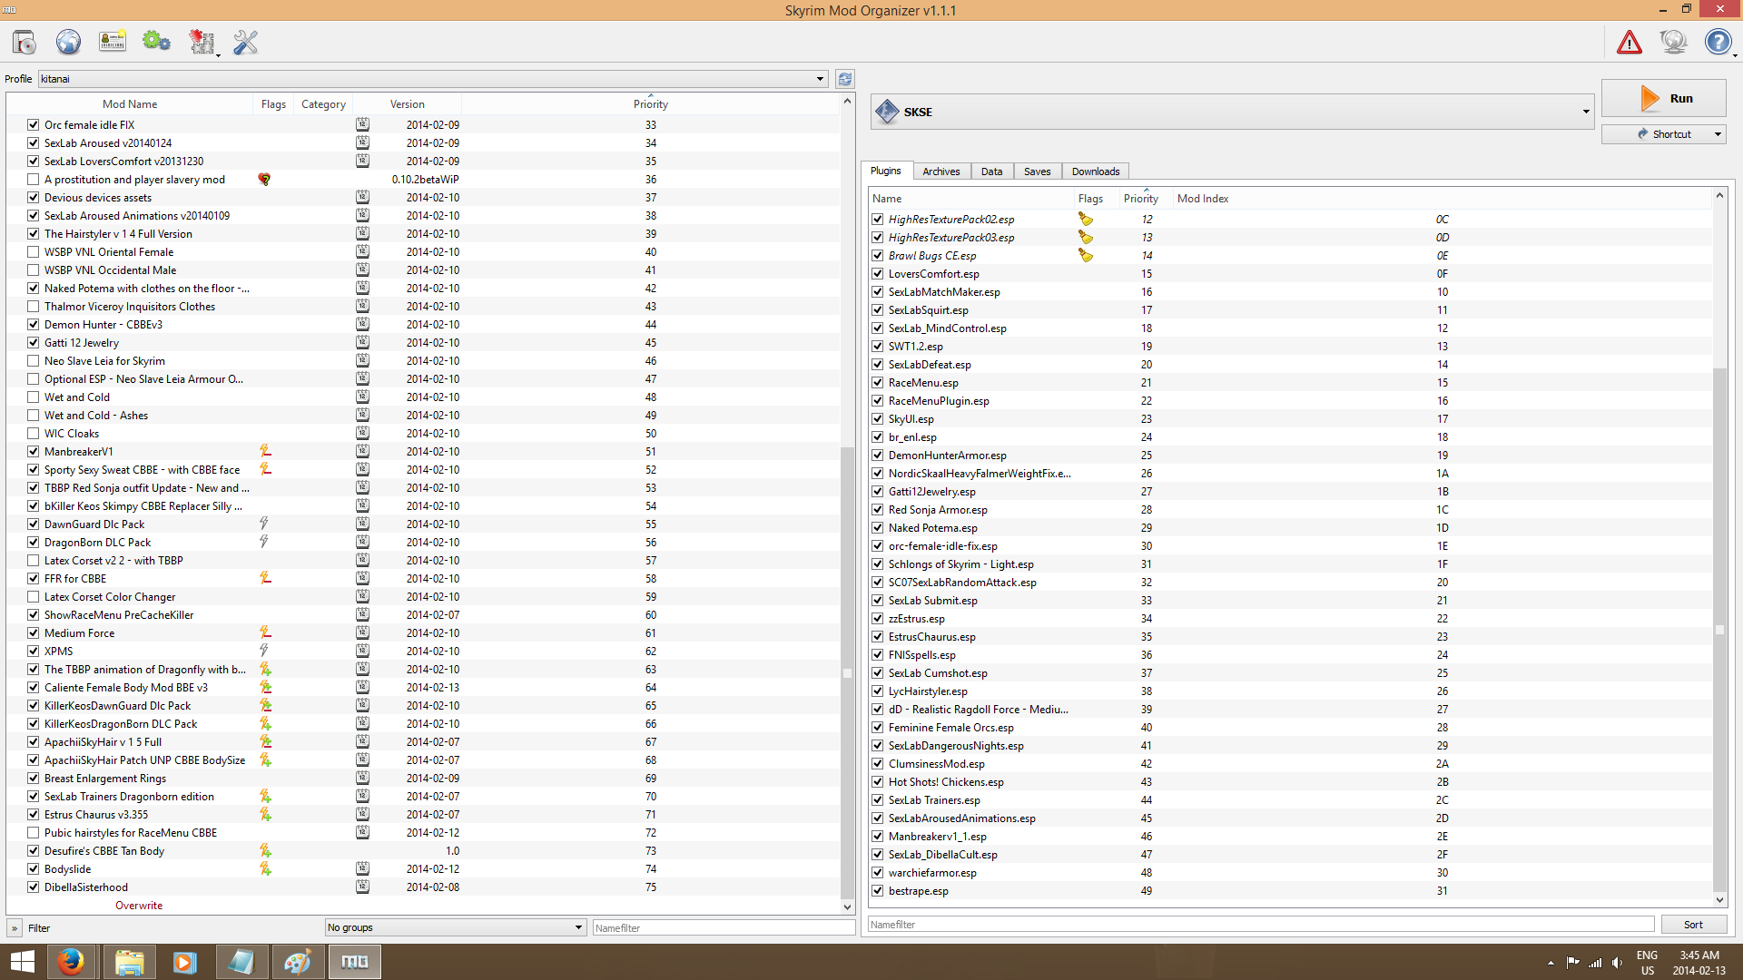
Task: Sort mod list by Mod Name header
Action: pyautogui.click(x=130, y=104)
